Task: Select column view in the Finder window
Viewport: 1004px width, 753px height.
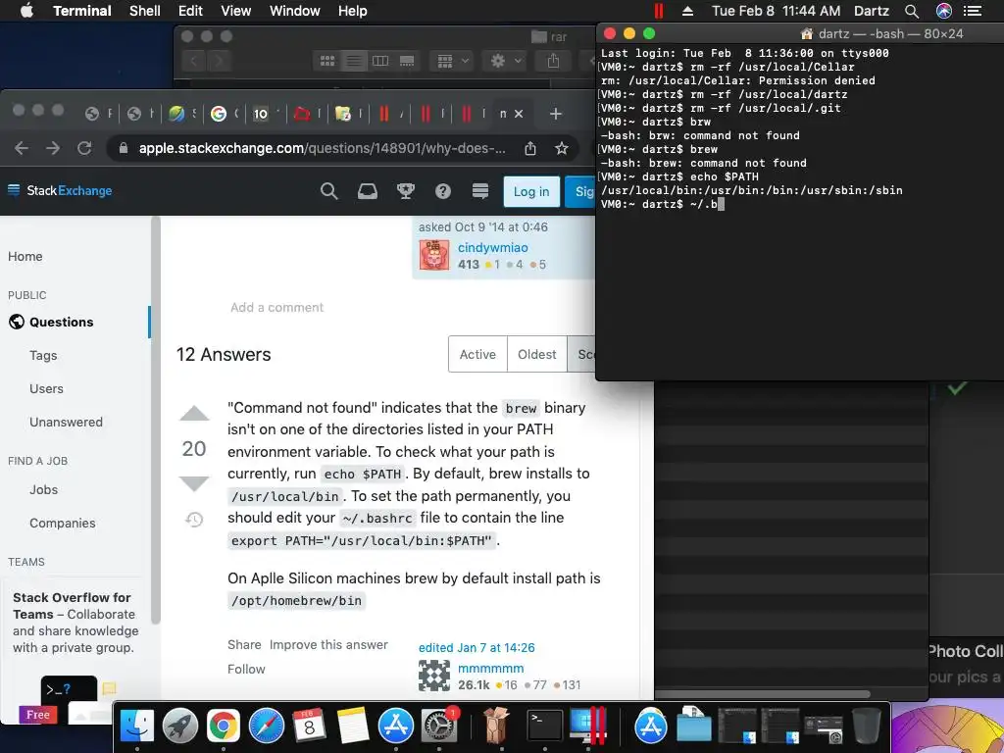Action: point(380,61)
